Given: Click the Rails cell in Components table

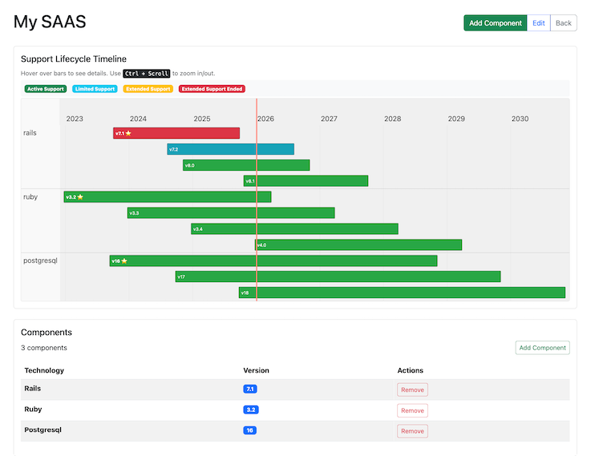Looking at the screenshot, I should (33, 389).
